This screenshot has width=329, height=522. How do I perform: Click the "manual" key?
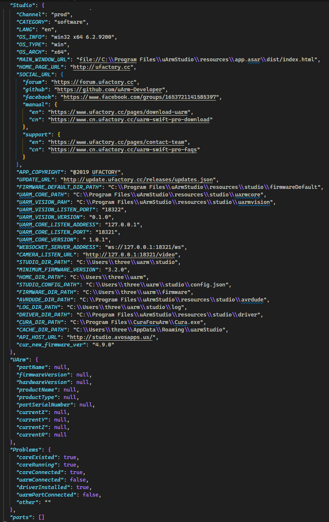(x=36, y=104)
